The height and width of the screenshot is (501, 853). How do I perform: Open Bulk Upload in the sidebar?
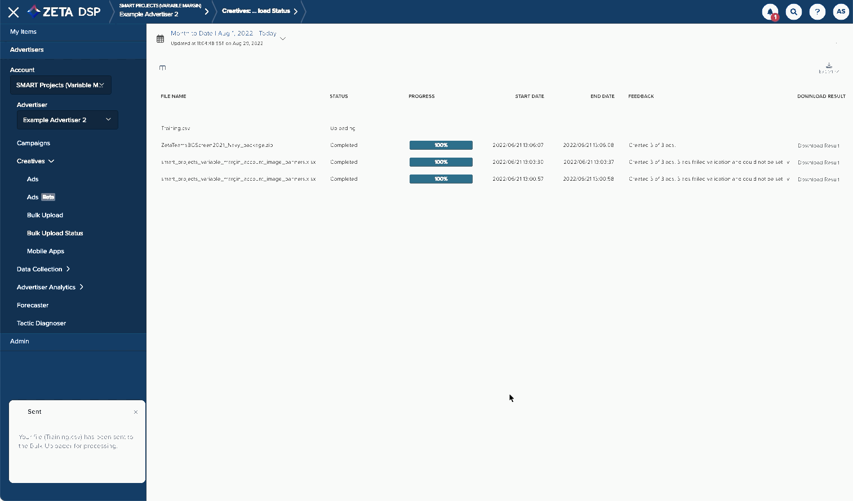coord(45,215)
